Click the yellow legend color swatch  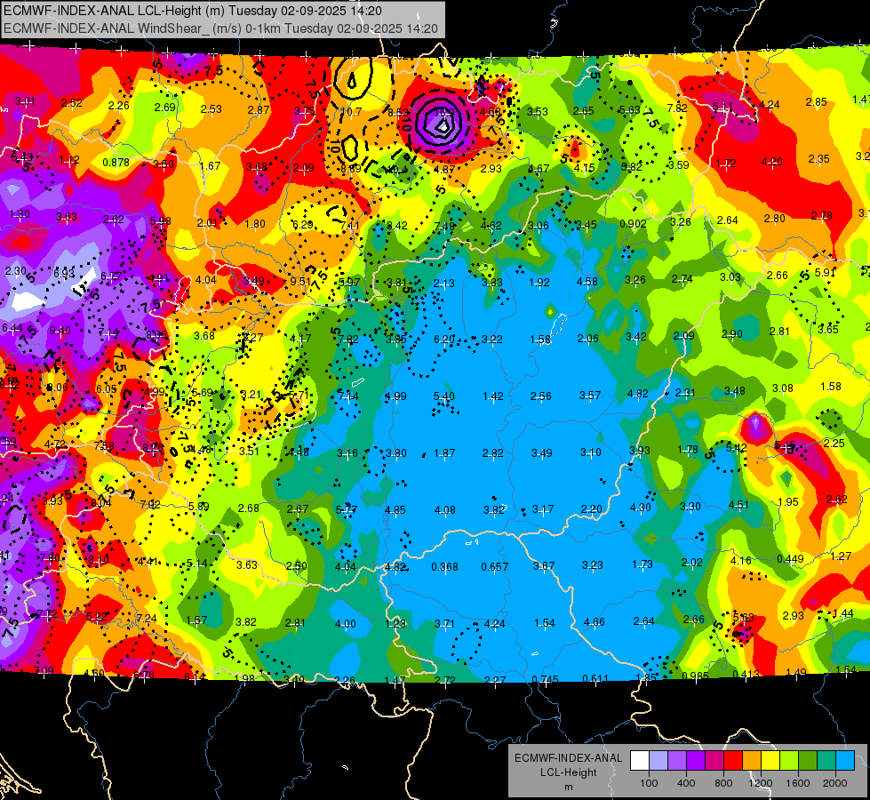[770, 761]
